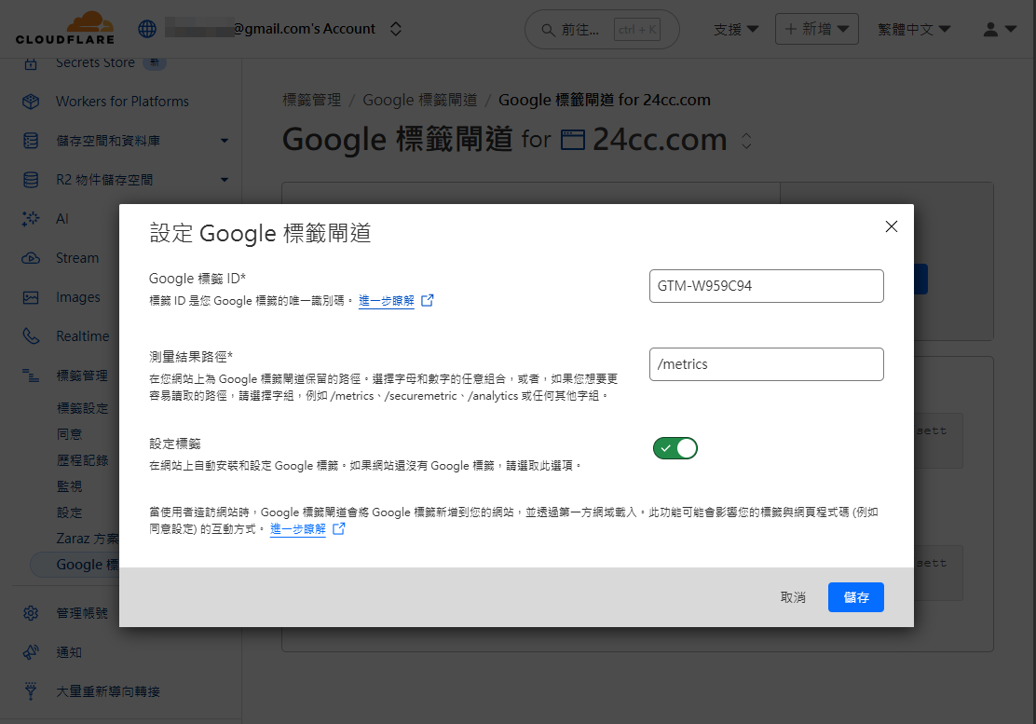Select the highlighted Google 標籤閘道 sidebar item
Viewport: 1036px width, 724px height.
[75, 565]
